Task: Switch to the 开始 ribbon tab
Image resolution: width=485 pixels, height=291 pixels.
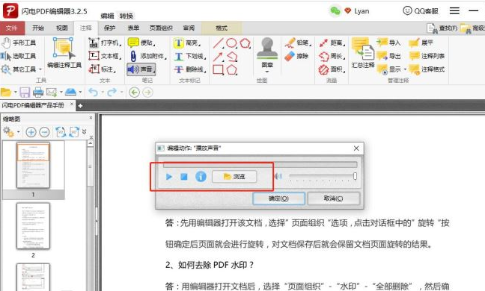Action: pos(38,28)
